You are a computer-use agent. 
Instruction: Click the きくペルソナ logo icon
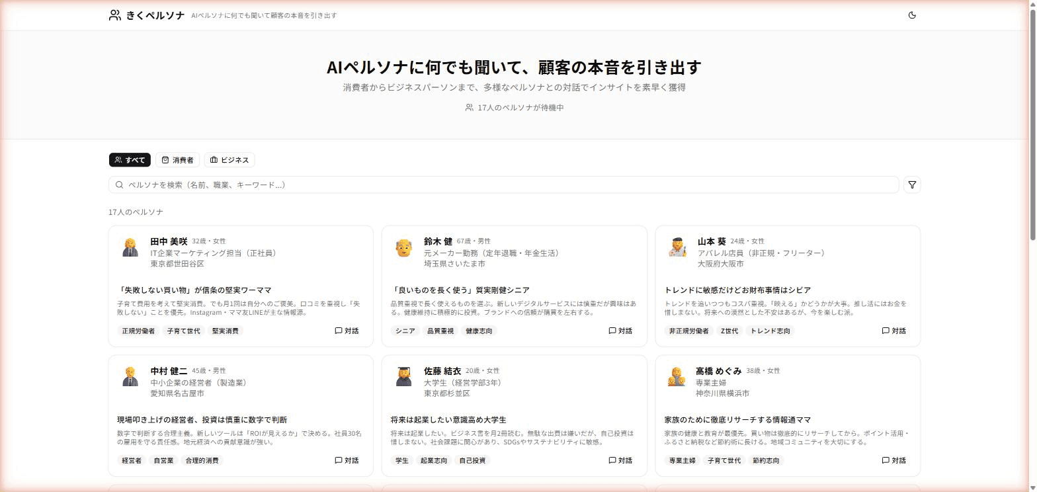point(115,15)
